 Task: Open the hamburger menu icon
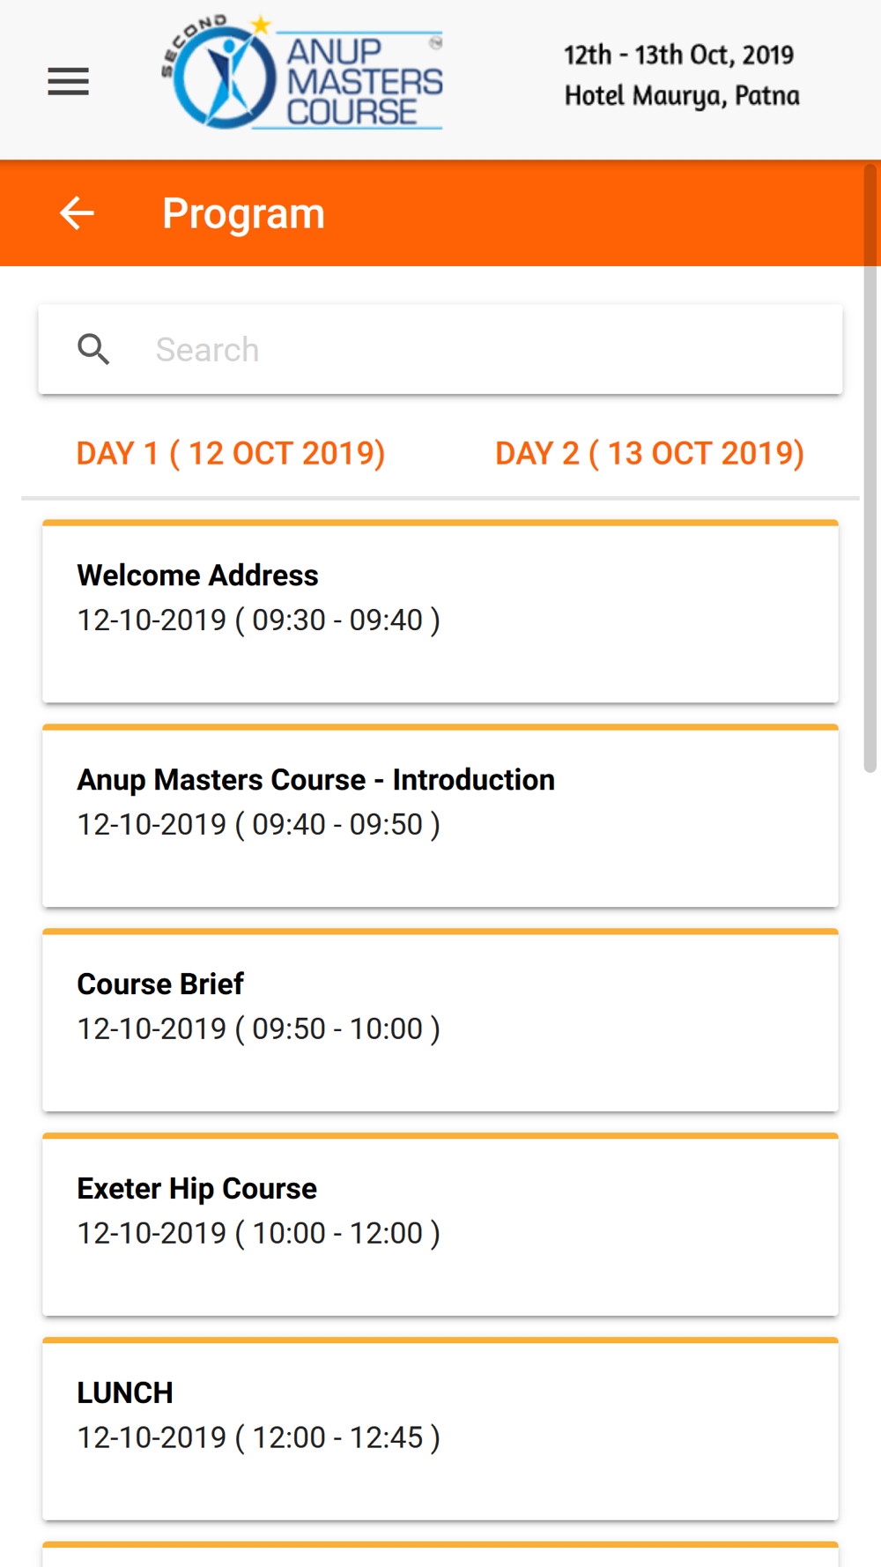click(68, 81)
